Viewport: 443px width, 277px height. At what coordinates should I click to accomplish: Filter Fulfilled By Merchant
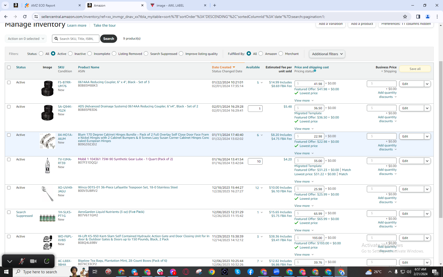[281, 54]
